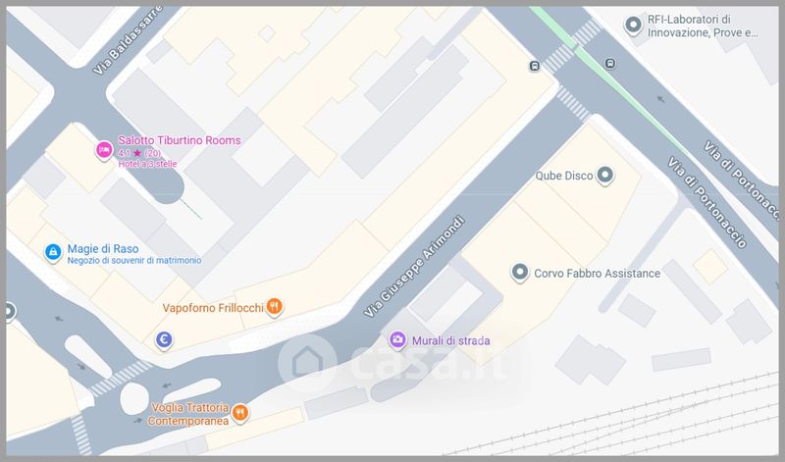This screenshot has width=785, height=462.
Task: Click the Salotto Tiburtino Rooms hotel icon
Action: pyautogui.click(x=103, y=149)
